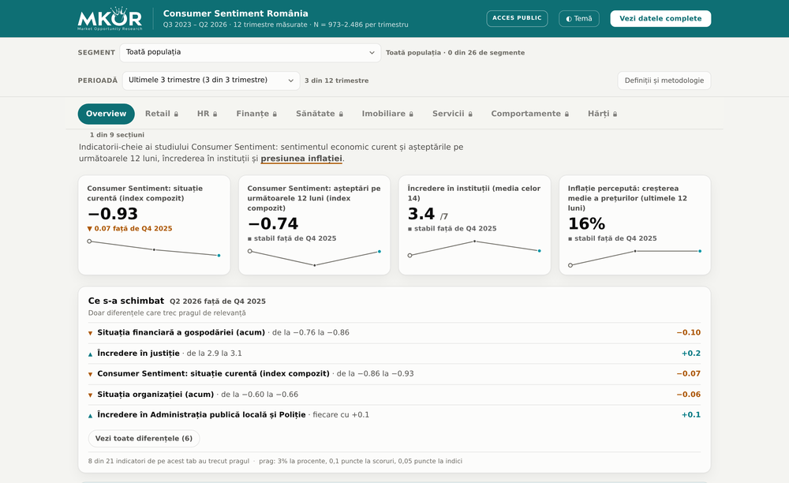
Task: Open the așteptări pe următoarele 12 luni card
Action: point(315,225)
